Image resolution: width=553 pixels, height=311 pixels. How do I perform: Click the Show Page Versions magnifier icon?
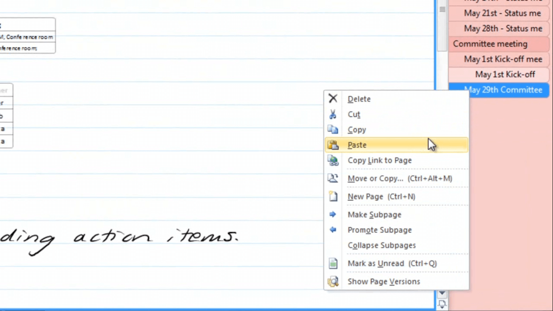(x=333, y=281)
